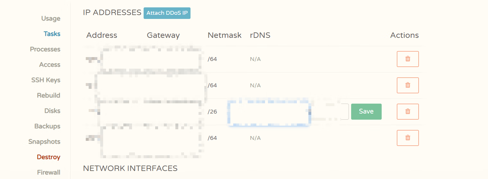Screen dimensions: 488x179
Task: Click the Attach DDoS IP button
Action: coord(167,13)
